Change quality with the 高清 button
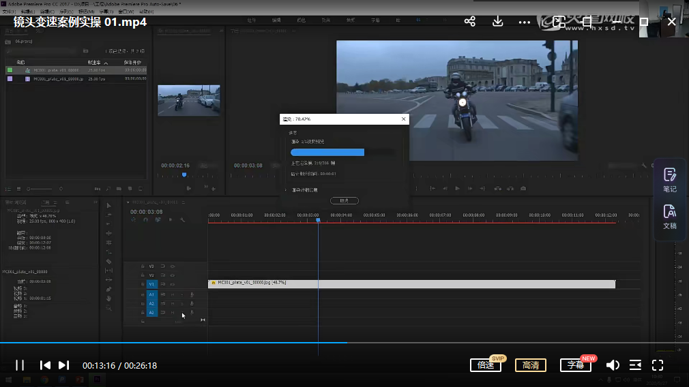This screenshot has width=689, height=387. [530, 365]
